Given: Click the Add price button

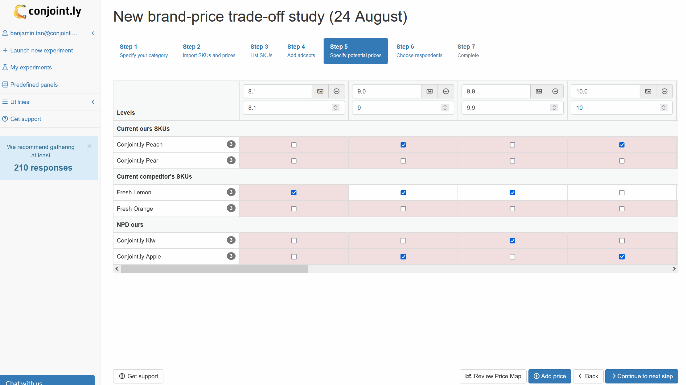Looking at the screenshot, I should click(550, 376).
